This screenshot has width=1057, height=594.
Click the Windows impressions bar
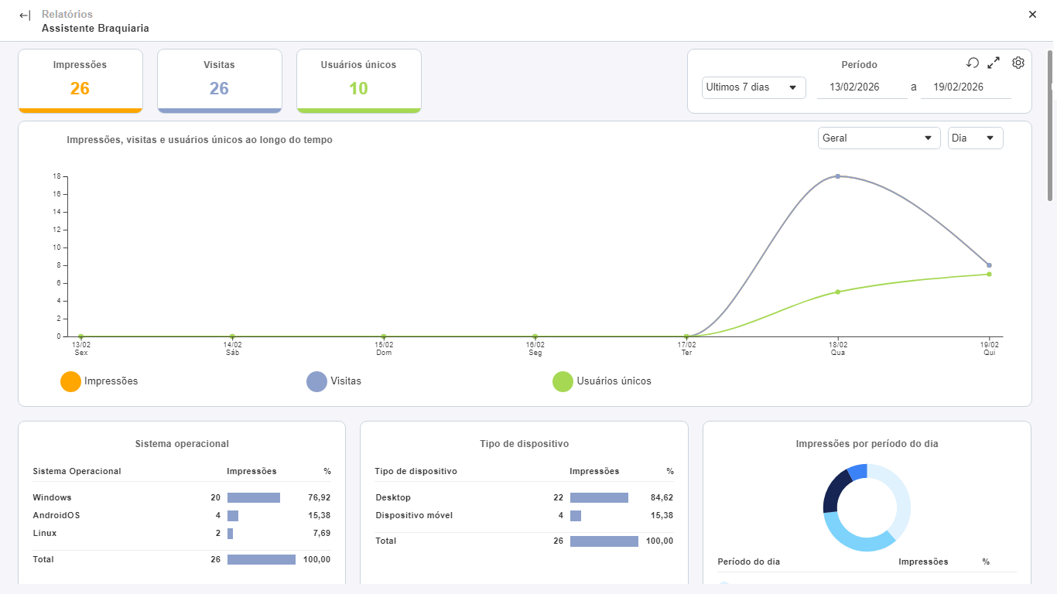click(254, 498)
